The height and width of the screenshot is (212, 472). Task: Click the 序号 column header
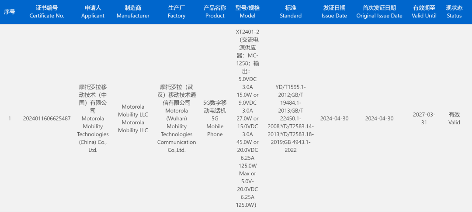[x=9, y=12]
